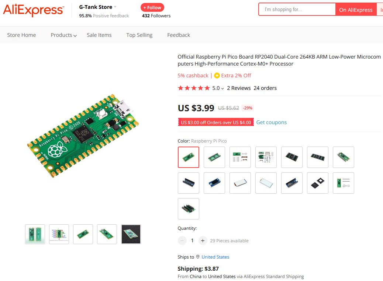Open the Top Selling tab
Viewport: 383px width, 281px height.
139,35
